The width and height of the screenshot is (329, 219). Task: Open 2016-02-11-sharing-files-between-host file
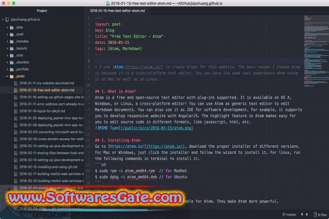pos(52,153)
